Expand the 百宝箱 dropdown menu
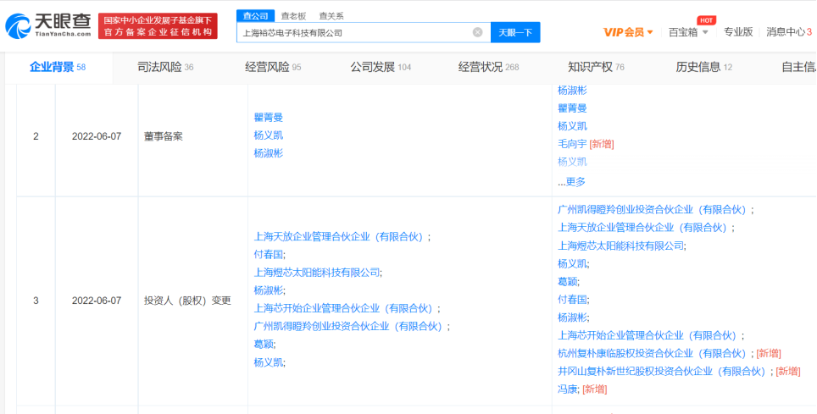817x414 pixels. pyautogui.click(x=705, y=32)
